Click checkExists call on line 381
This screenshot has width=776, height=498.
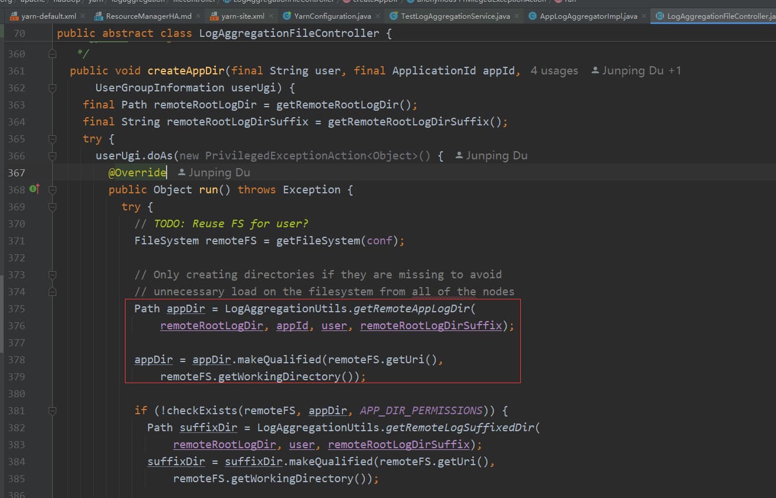tap(202, 411)
